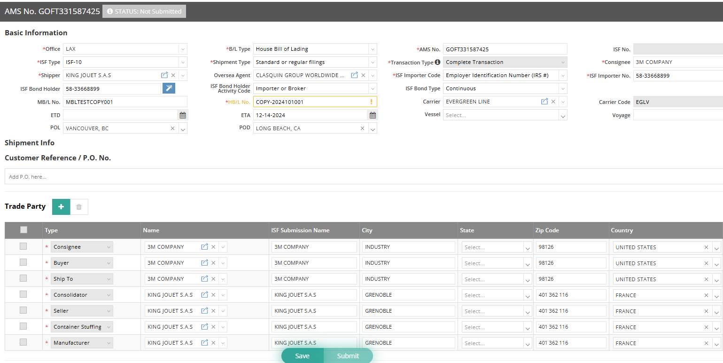Viewport: 723px width, 363px height.
Task: Click the Voyage input field
Action: point(677,115)
